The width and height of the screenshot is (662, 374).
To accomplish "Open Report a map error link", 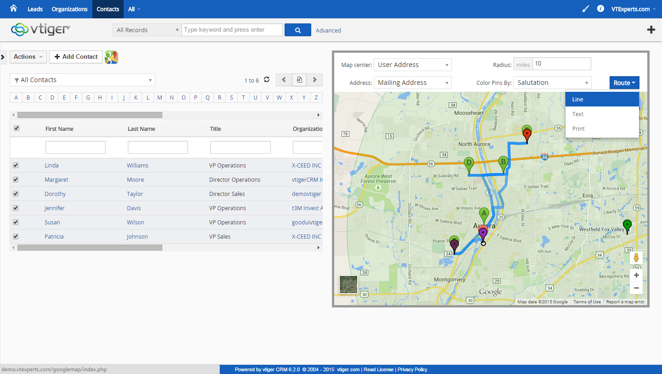I will [625, 302].
